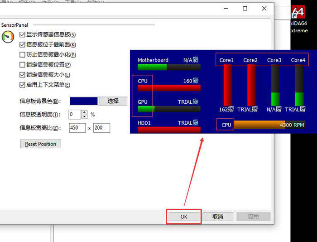Disable 锁定信息板大小 checkbox
The width and height of the screenshot is (317, 242).
click(23, 75)
